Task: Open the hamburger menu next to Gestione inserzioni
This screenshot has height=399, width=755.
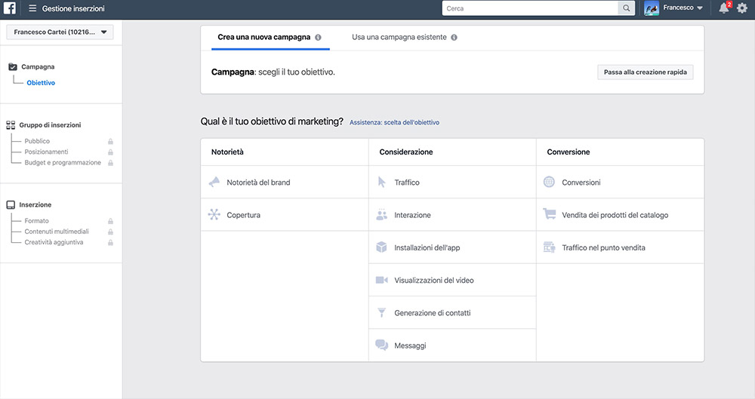Action: click(x=32, y=8)
